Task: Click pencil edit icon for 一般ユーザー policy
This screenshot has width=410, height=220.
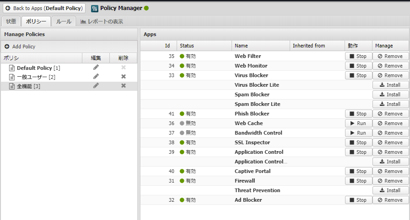Action: click(x=96, y=77)
